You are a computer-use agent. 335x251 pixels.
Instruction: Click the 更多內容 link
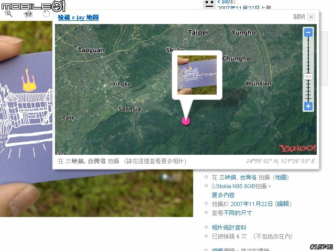pyautogui.click(x=223, y=195)
